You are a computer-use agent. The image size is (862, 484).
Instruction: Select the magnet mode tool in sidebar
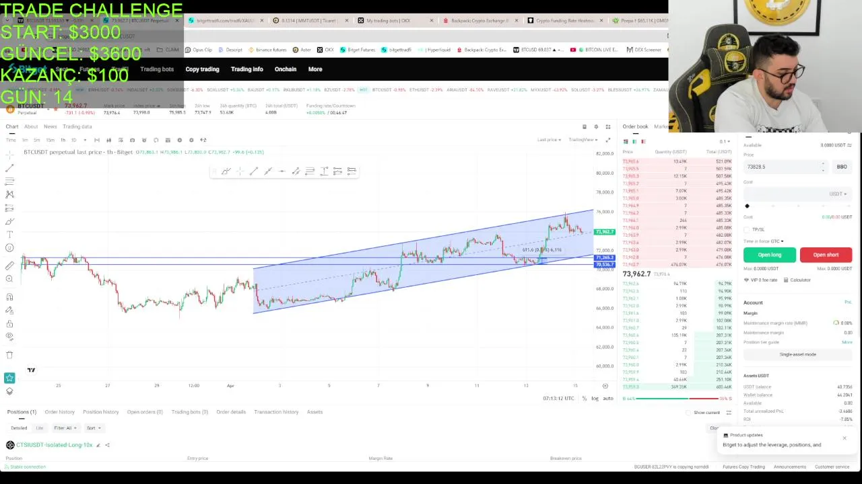(x=9, y=296)
